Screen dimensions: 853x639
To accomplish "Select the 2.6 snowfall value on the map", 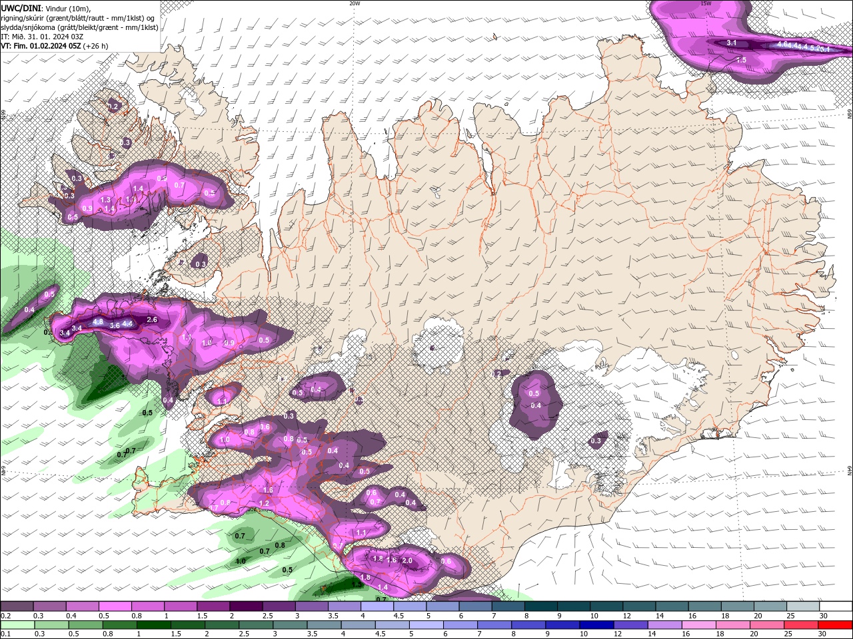I will (151, 319).
